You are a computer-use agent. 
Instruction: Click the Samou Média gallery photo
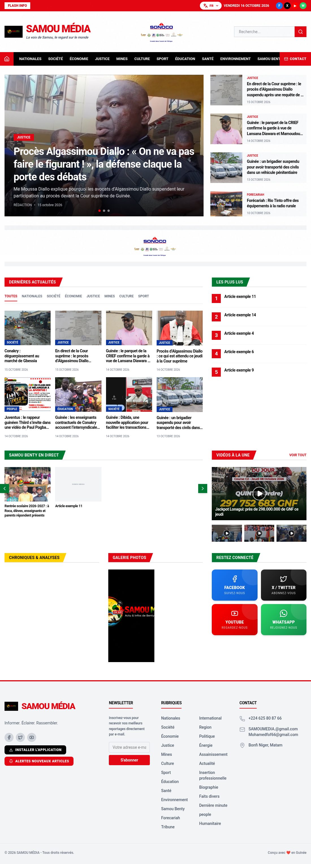(131, 615)
